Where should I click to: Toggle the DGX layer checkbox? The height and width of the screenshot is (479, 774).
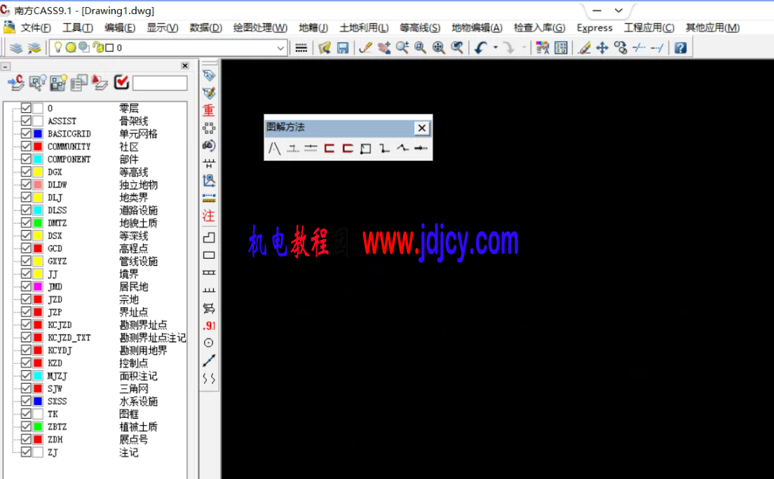[26, 172]
